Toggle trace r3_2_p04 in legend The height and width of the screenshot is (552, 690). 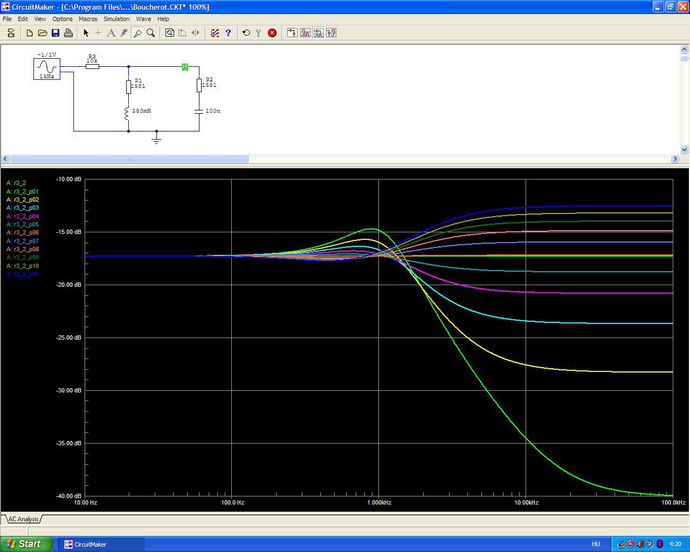pyautogui.click(x=23, y=216)
